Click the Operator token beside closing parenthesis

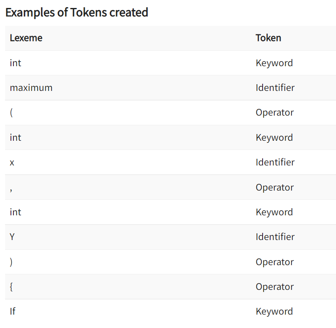[x=275, y=262]
